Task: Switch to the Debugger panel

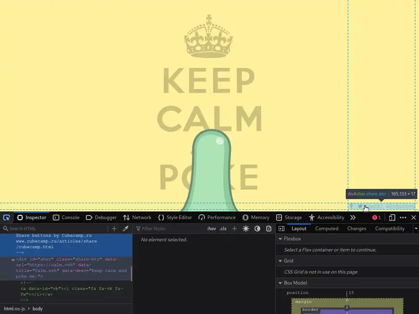Action: click(x=101, y=218)
